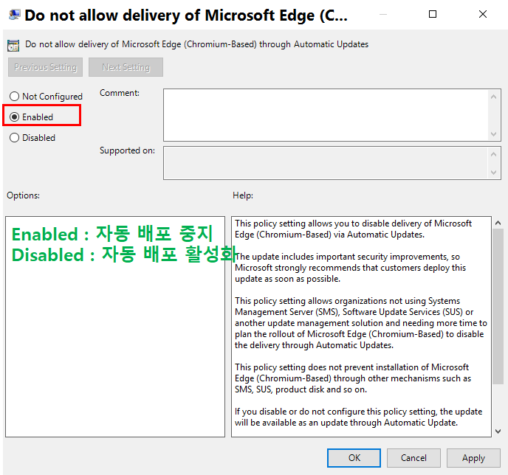The width and height of the screenshot is (508, 475).
Task: Click Comment box scroll up arrow
Action: point(493,97)
